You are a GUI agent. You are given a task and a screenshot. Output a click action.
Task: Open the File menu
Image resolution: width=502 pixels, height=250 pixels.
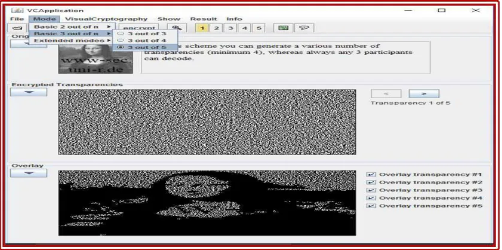pyautogui.click(x=17, y=19)
